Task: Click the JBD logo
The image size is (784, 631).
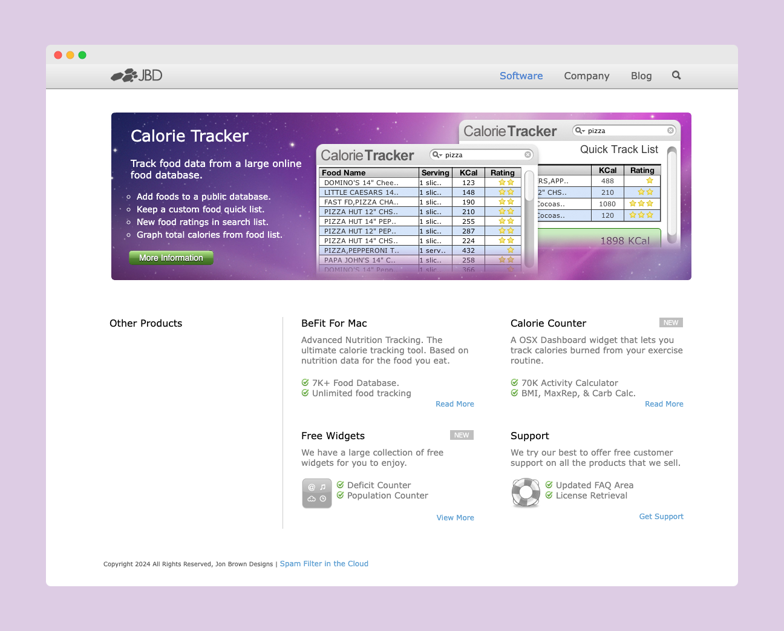Action: (x=137, y=76)
